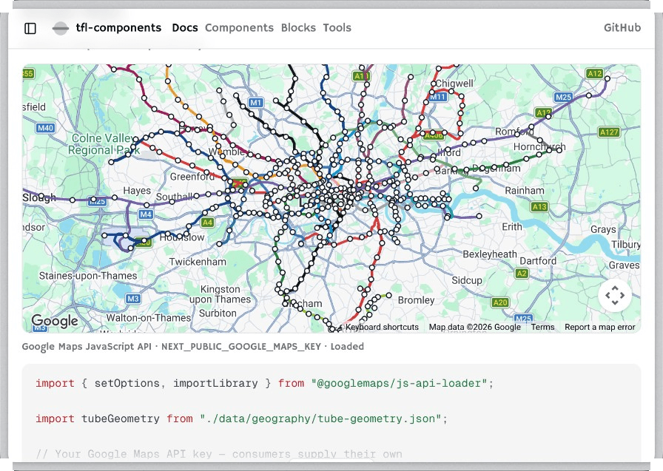Click the Greenford map label
Image resolution: width=663 pixels, height=471 pixels.
coord(192,177)
